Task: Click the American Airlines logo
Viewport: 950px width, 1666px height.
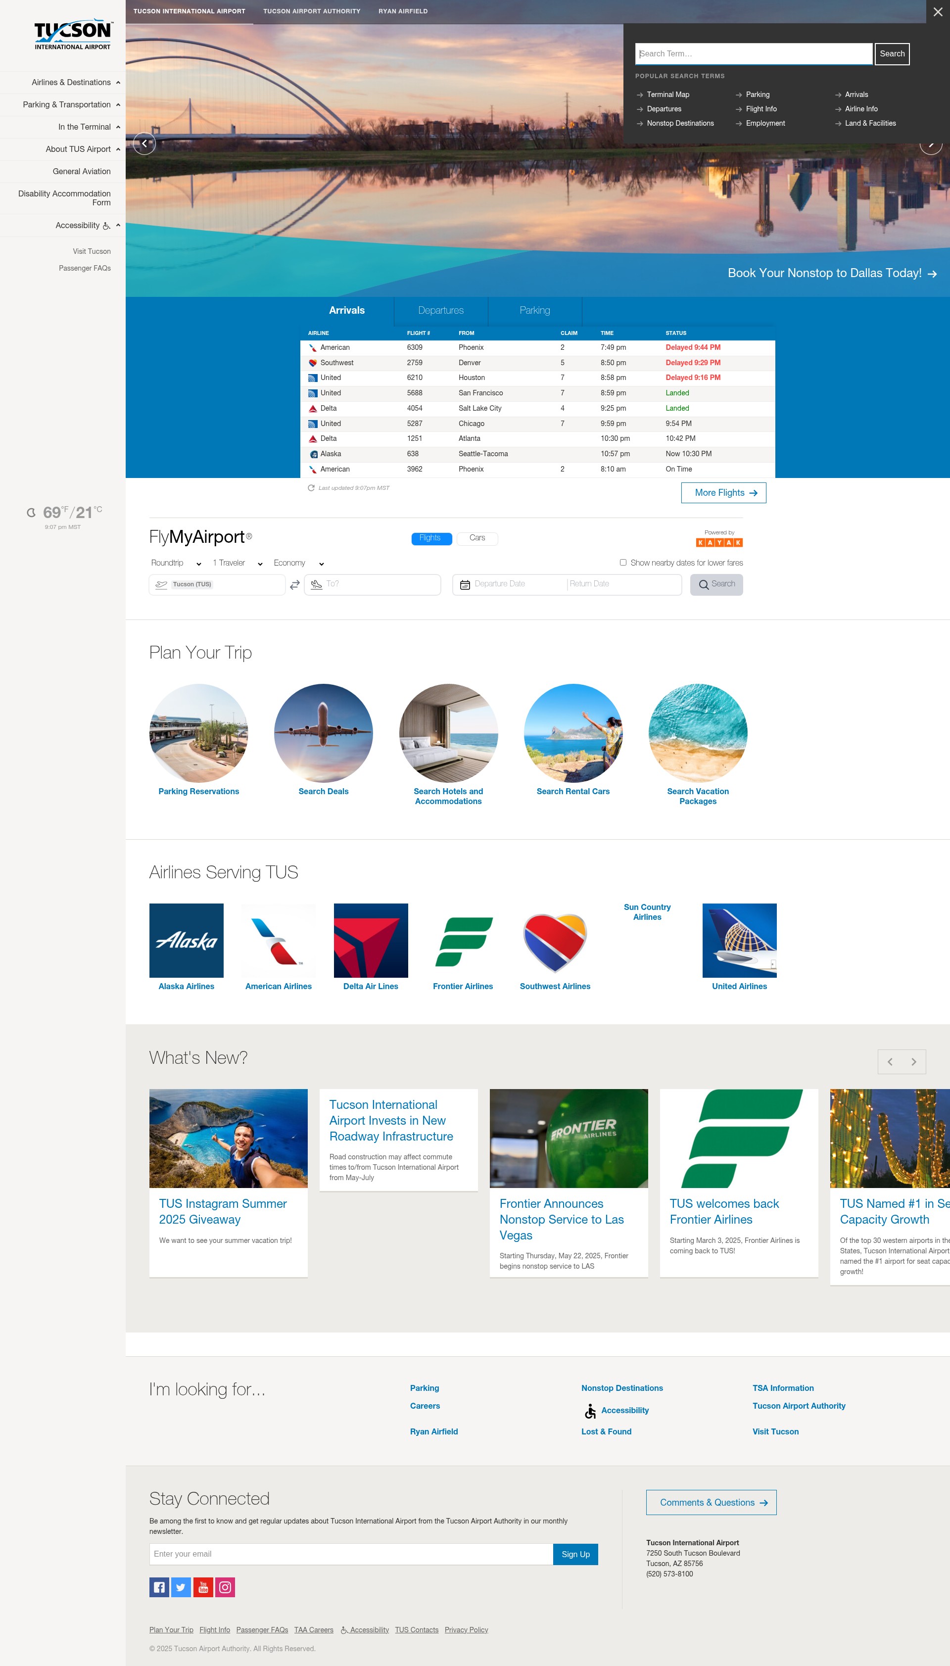Action: [279, 940]
